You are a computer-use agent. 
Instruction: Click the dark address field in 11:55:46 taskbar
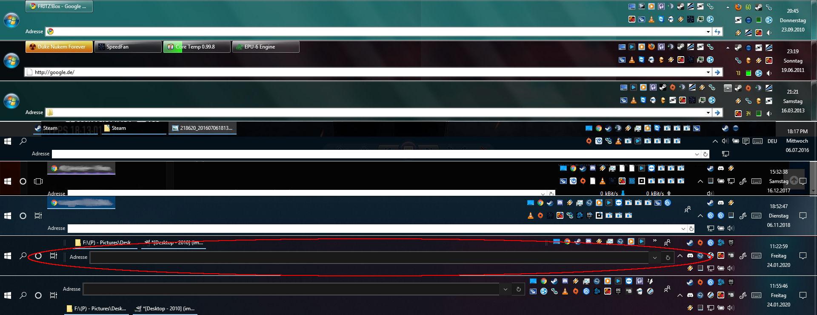(291, 289)
